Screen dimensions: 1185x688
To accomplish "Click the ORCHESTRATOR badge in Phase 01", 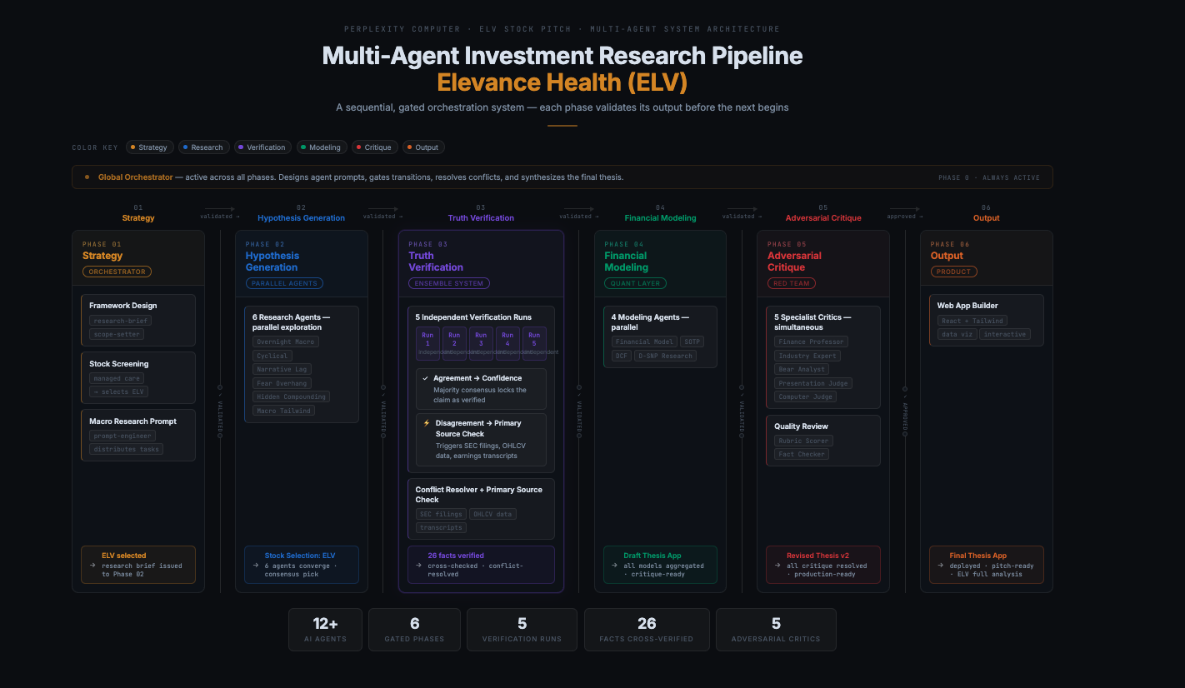I will [117, 272].
